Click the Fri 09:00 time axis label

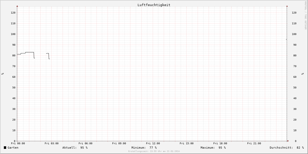pos(119,143)
